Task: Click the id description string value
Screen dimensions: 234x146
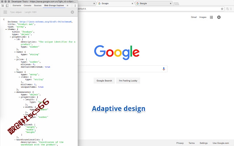Action: point(48,43)
